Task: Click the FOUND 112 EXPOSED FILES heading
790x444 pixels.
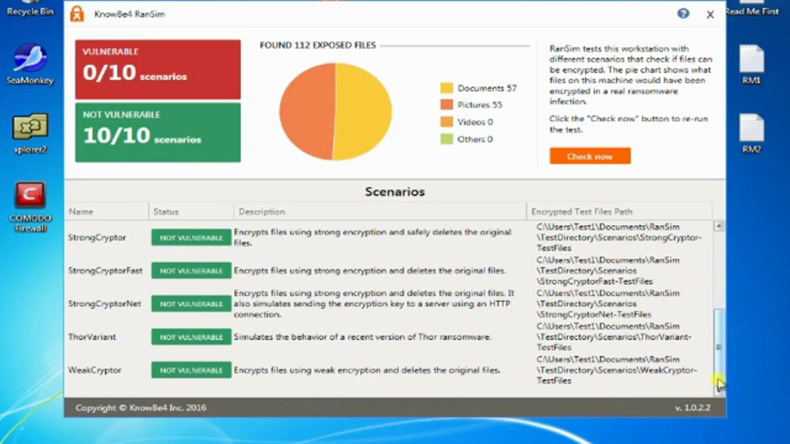Action: 318,45
